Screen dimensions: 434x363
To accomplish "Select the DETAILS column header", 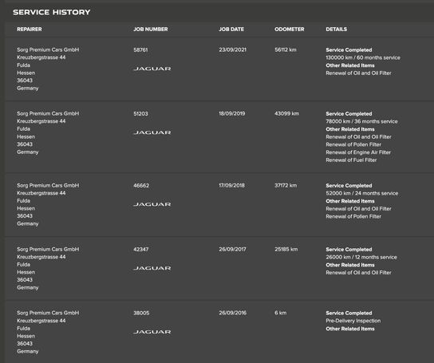I will 337,29.
